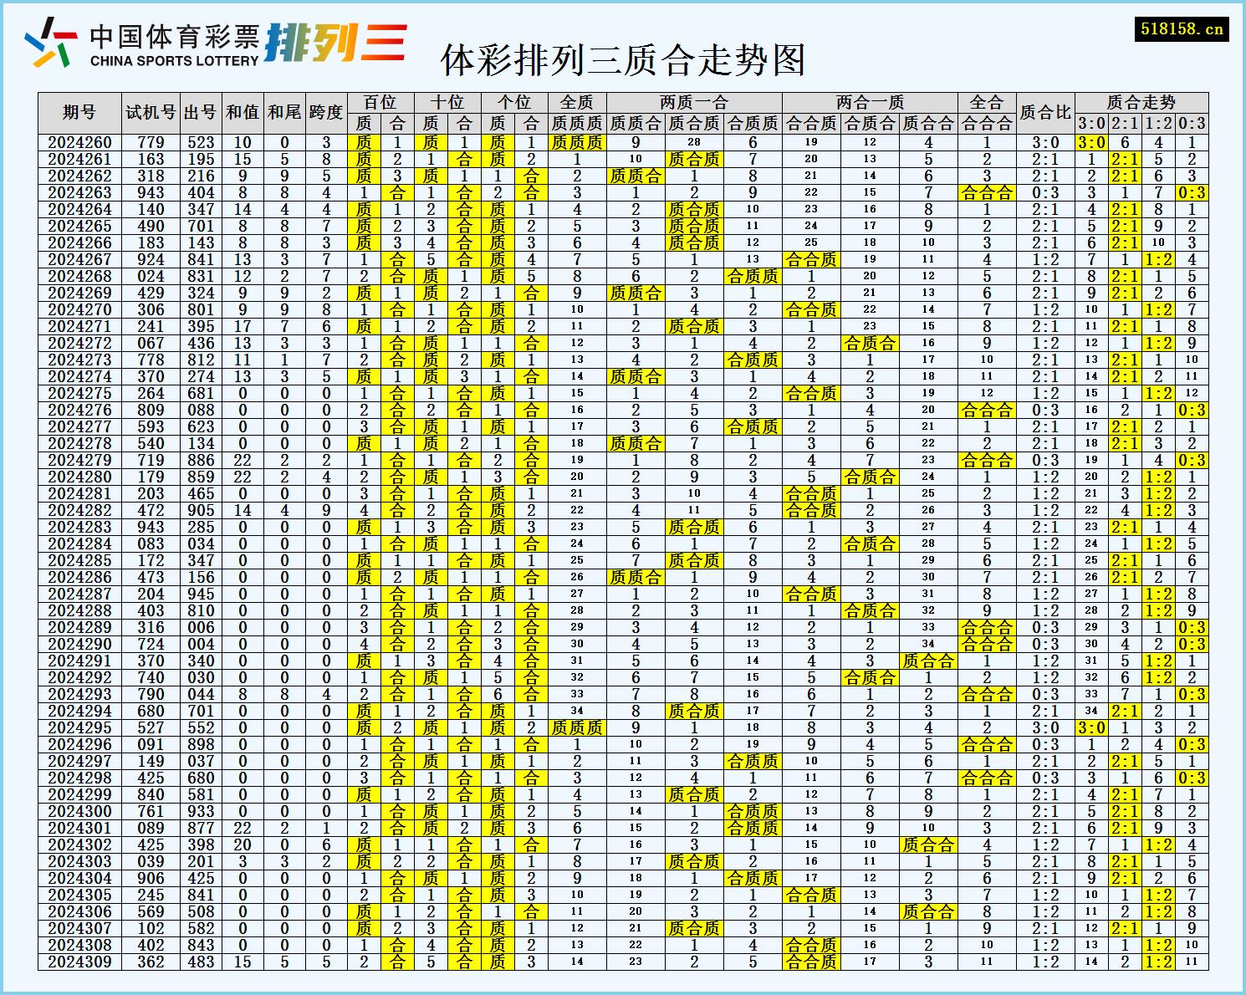Click issue number 2024289
The height and width of the screenshot is (995, 1246).
point(79,627)
